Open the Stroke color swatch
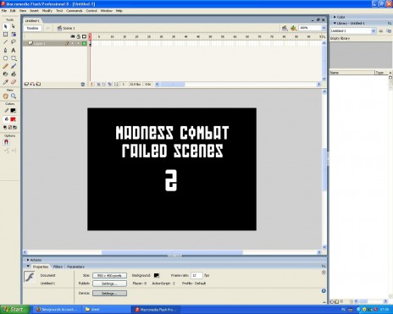The height and width of the screenshot is (314, 393). (x=13, y=111)
